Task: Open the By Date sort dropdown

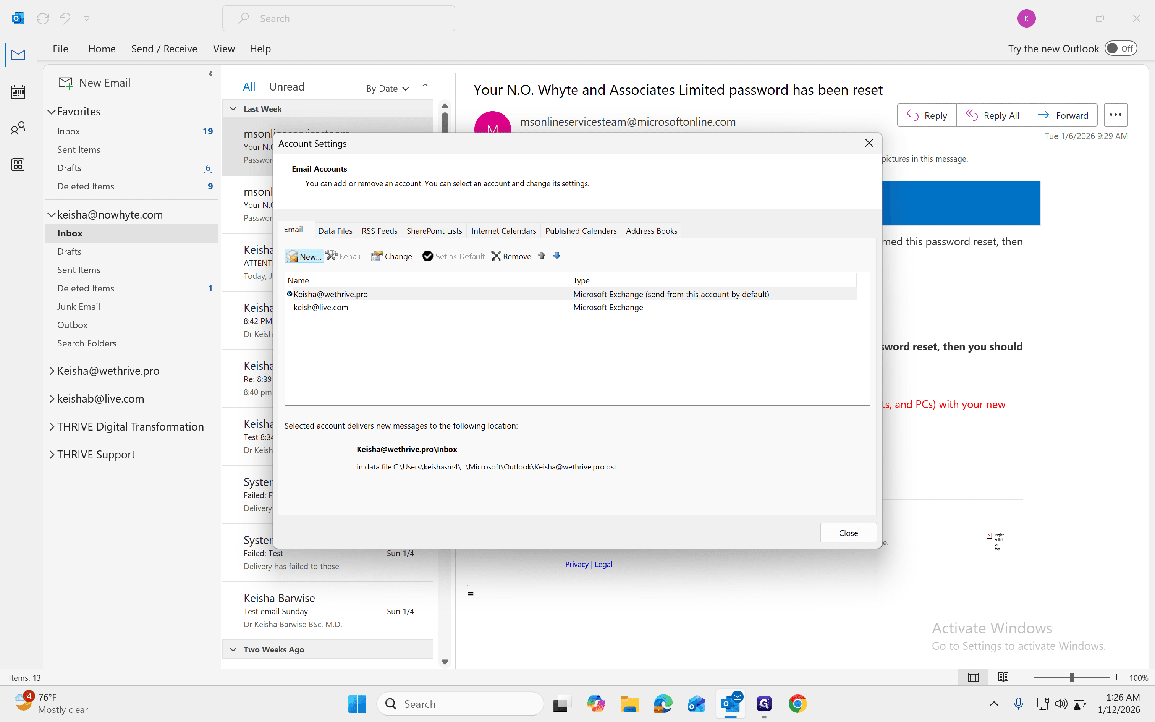Action: (x=388, y=88)
